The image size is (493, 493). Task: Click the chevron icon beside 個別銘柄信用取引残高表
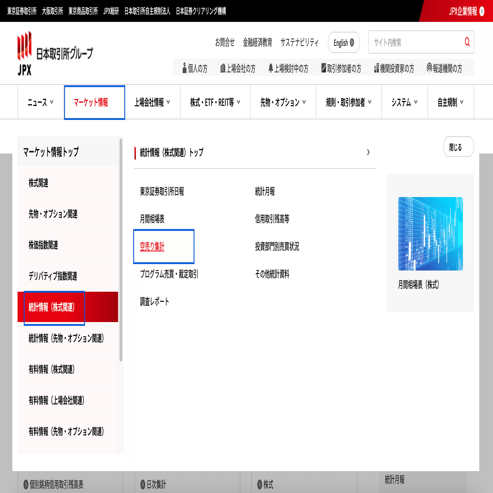pyautogui.click(x=25, y=485)
